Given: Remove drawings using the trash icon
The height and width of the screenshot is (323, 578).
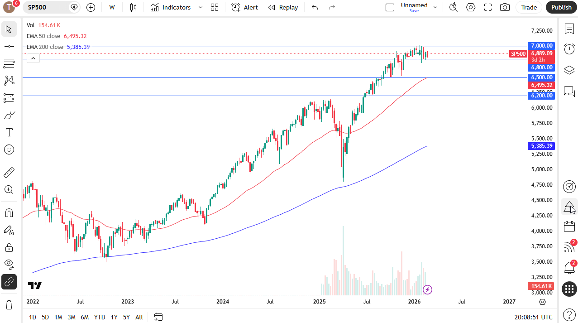Looking at the screenshot, I should [9, 305].
